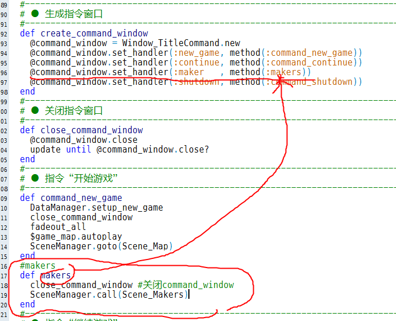Click the 'def create_command_window' line
396x321 pixels.
[84, 34]
